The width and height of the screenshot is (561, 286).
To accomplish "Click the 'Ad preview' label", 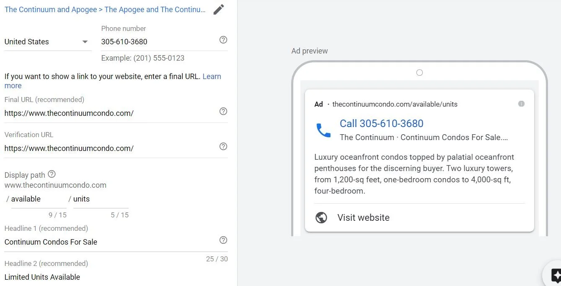I will pos(310,51).
